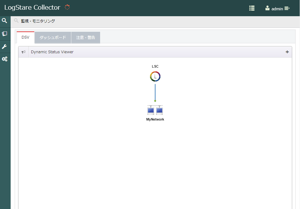This screenshot has width=300, height=209.
Task: Click the orange loading spinner logo
Action: click(x=67, y=7)
